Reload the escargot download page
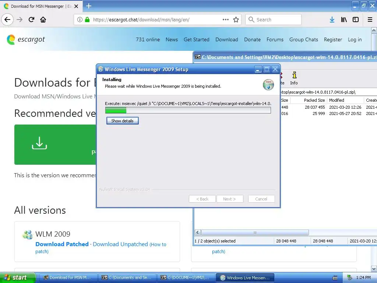Viewport: 377px width, 283px height. (x=31, y=20)
